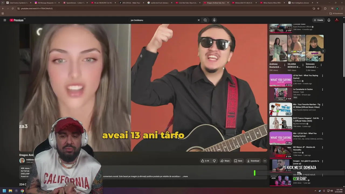The width and height of the screenshot is (345, 194).
Task: Dislike the video with thumbs down
Action: coord(214,161)
